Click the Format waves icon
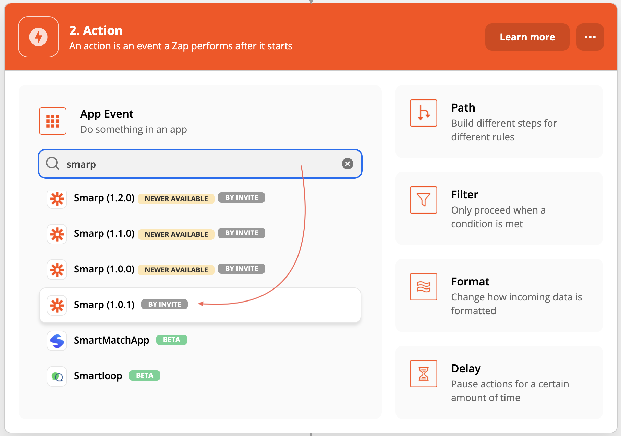621x436 pixels. [424, 287]
